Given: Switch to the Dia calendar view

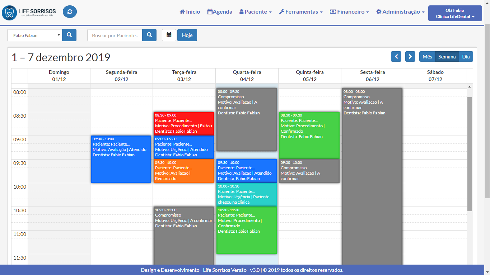Looking at the screenshot, I should pos(466,56).
